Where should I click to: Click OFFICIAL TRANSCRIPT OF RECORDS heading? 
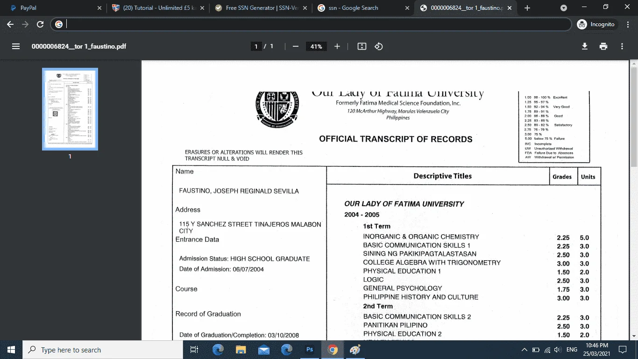pos(396,139)
